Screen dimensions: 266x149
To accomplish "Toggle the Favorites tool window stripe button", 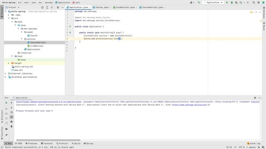I will click(x=2, y=133).
